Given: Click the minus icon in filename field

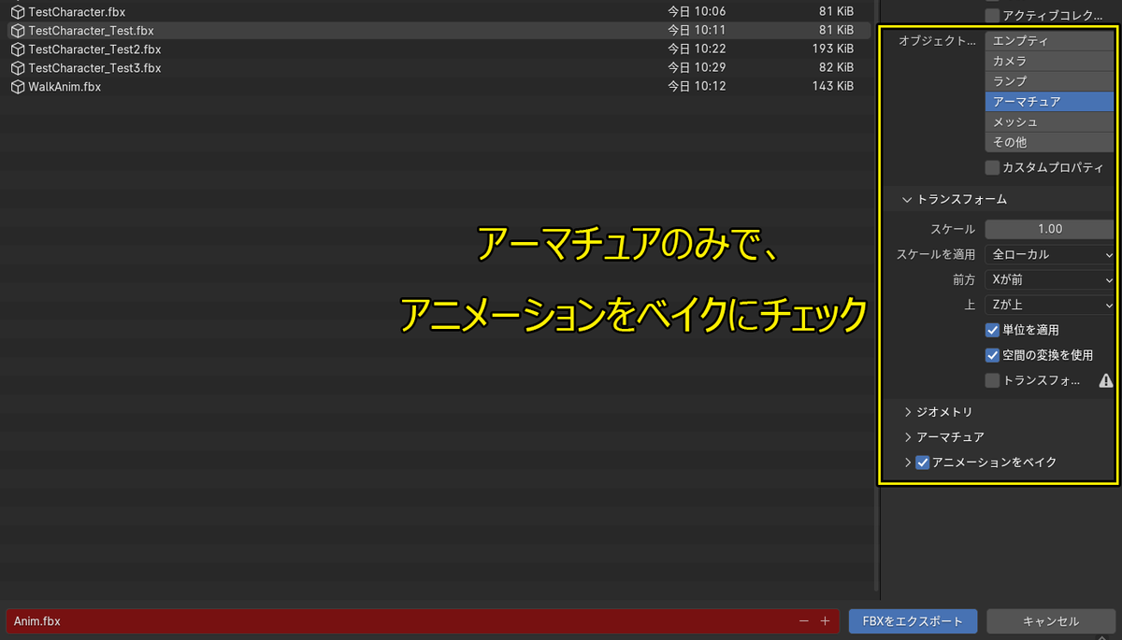Looking at the screenshot, I should 804,621.
